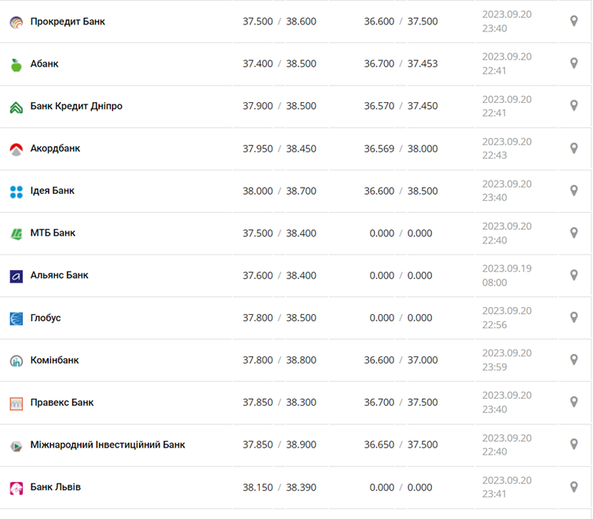Show branches via Ідея Банк pin

pos(573,191)
